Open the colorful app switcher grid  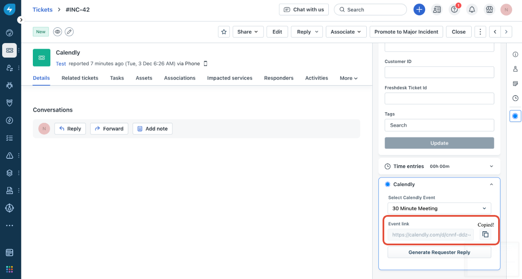coord(9,269)
